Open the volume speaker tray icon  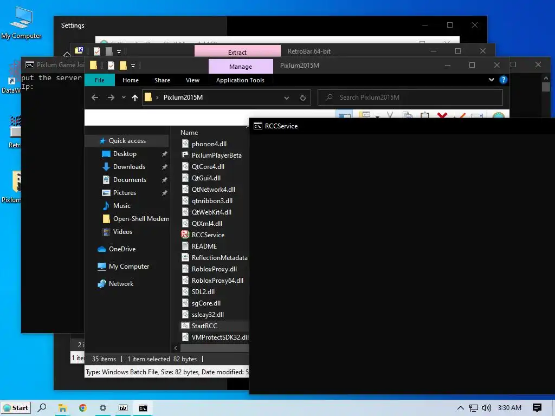coord(487,408)
